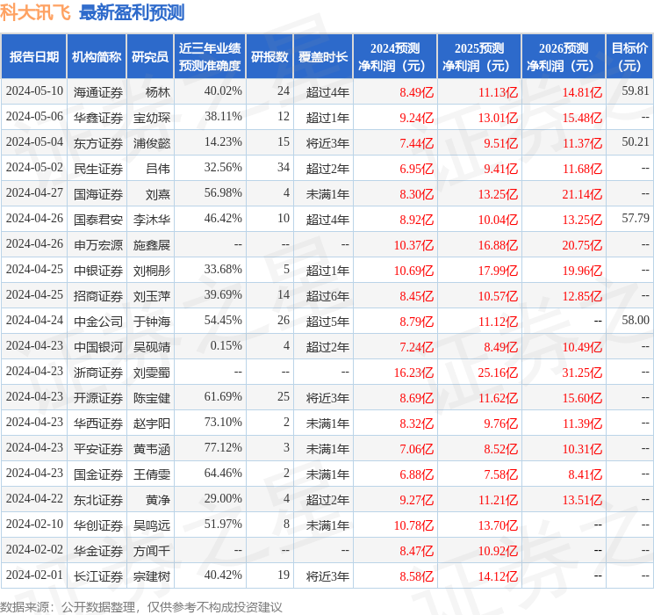
Task: Select the 国泰君安 institution cell
Action: pos(98,219)
